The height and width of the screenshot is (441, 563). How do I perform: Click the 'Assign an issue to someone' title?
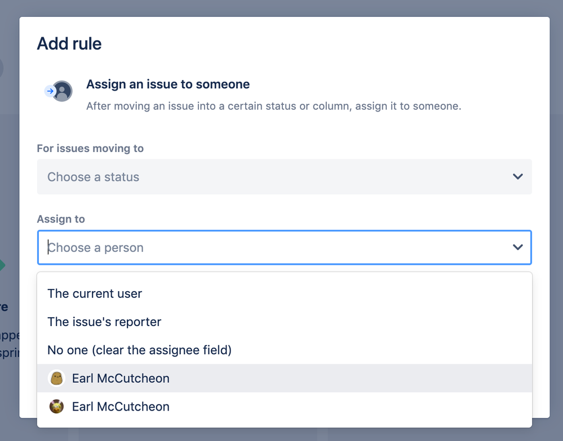click(x=168, y=84)
